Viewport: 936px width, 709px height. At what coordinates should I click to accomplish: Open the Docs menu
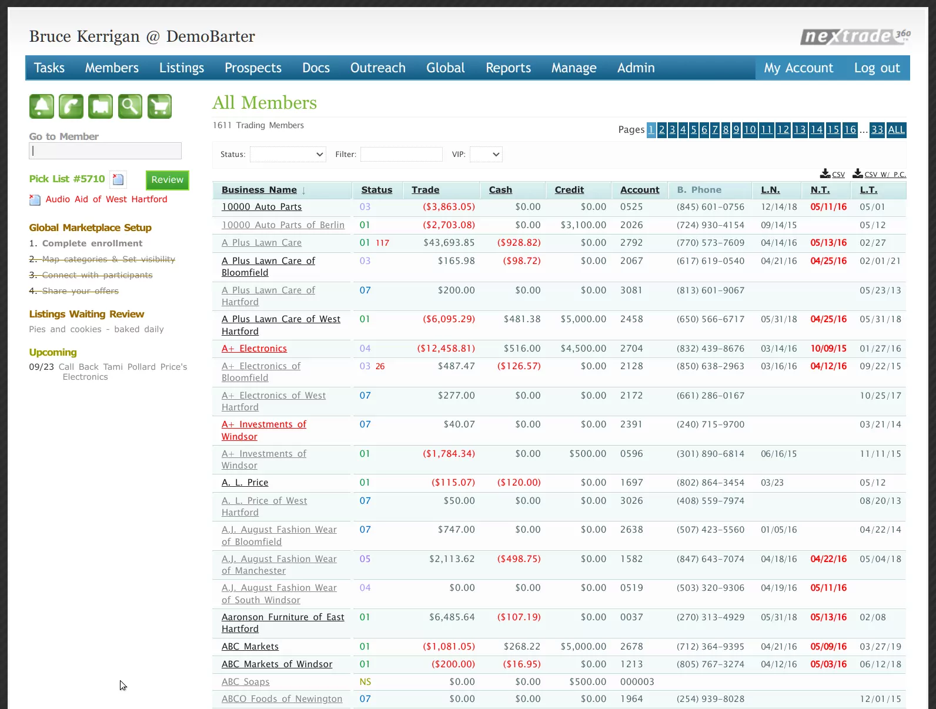coord(316,68)
